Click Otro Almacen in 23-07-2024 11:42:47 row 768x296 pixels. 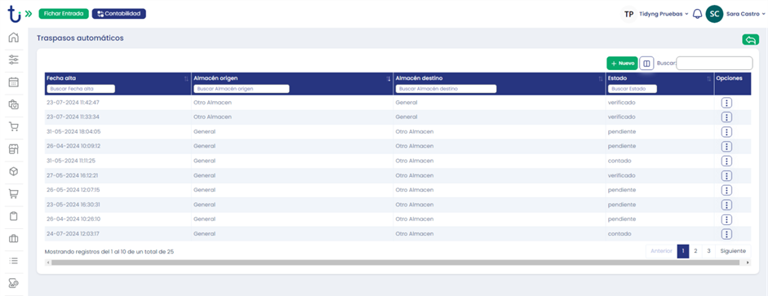pos(212,103)
